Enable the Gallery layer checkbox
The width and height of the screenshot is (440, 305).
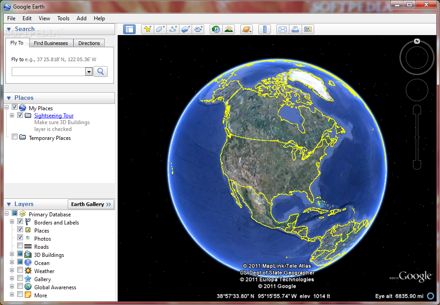coord(20,278)
